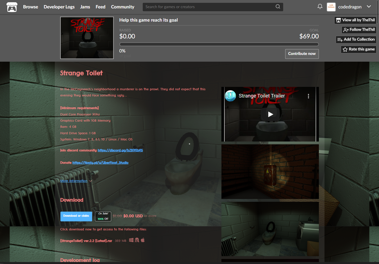Open the Feed page
Viewport: 379px width, 264px height.
(x=100, y=7)
